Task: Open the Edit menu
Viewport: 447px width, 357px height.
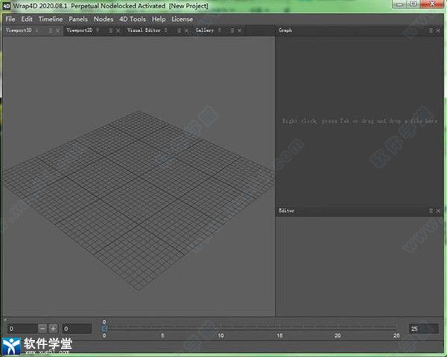Action: pos(27,19)
